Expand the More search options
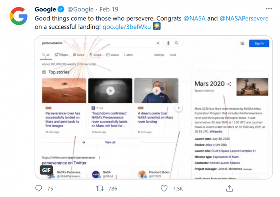 (128, 55)
